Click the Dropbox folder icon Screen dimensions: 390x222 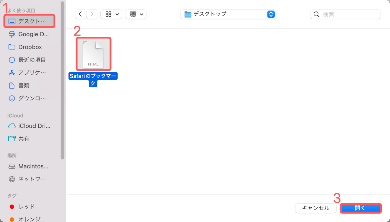12,47
